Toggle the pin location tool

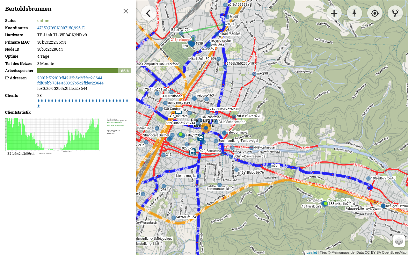pyautogui.click(x=354, y=13)
